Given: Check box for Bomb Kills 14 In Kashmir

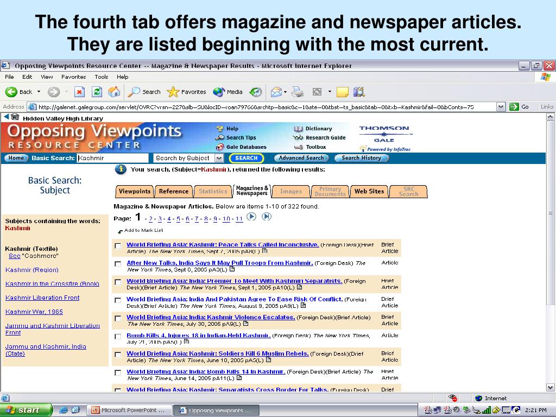Looking at the screenshot, I should [x=118, y=372].
